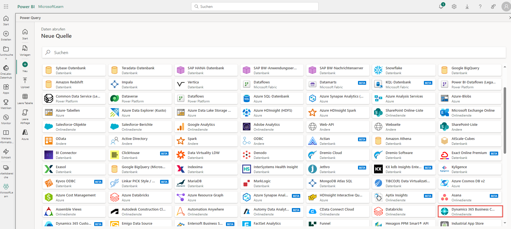Select the Webseite connector

[404, 127]
